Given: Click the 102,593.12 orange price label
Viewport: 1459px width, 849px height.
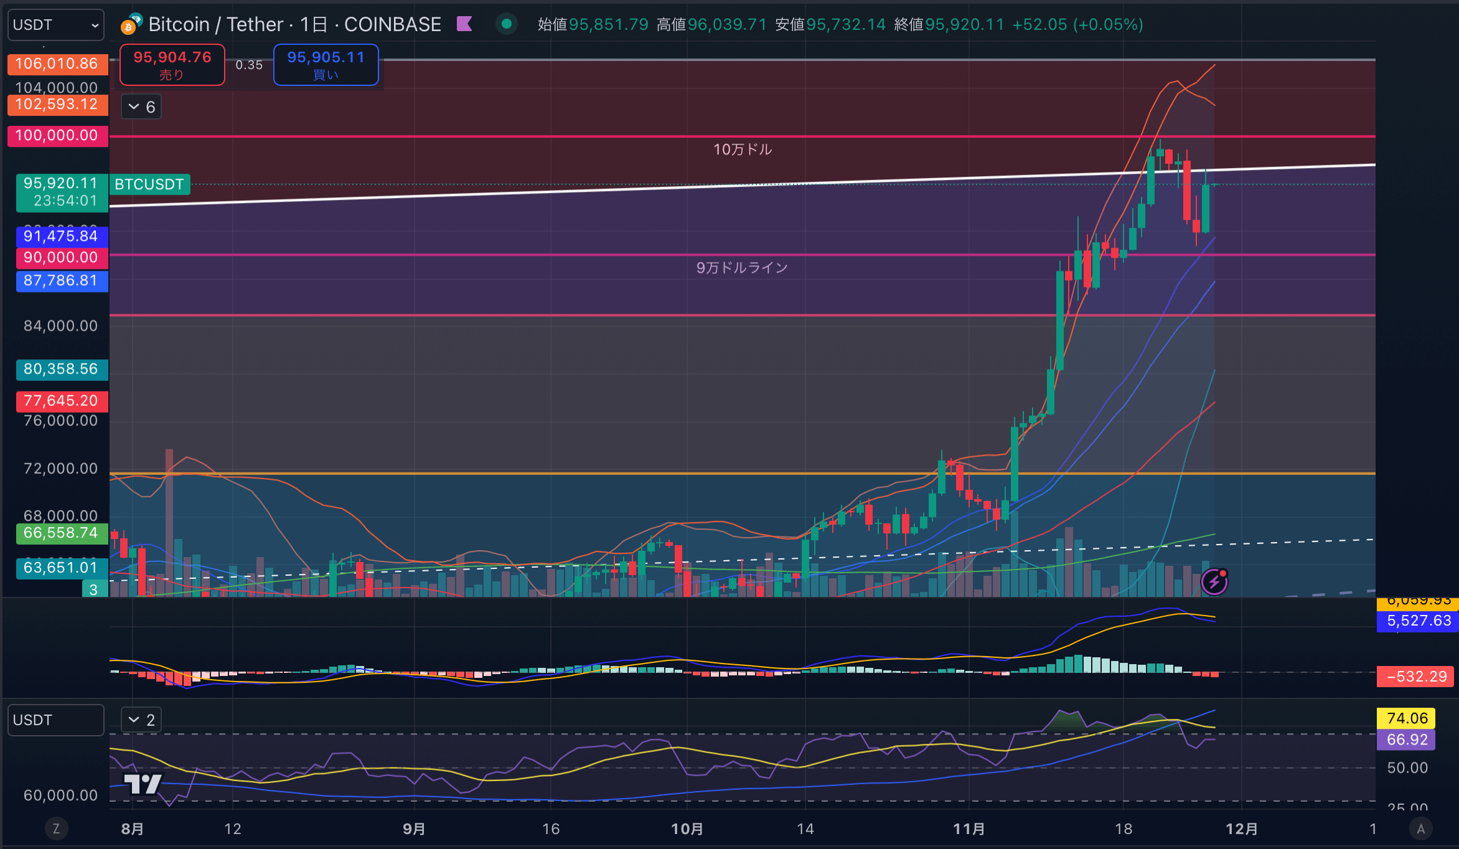Looking at the screenshot, I should [57, 105].
